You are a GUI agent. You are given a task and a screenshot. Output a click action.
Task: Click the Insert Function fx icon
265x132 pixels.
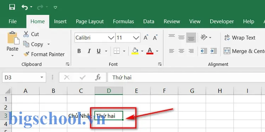(98, 78)
